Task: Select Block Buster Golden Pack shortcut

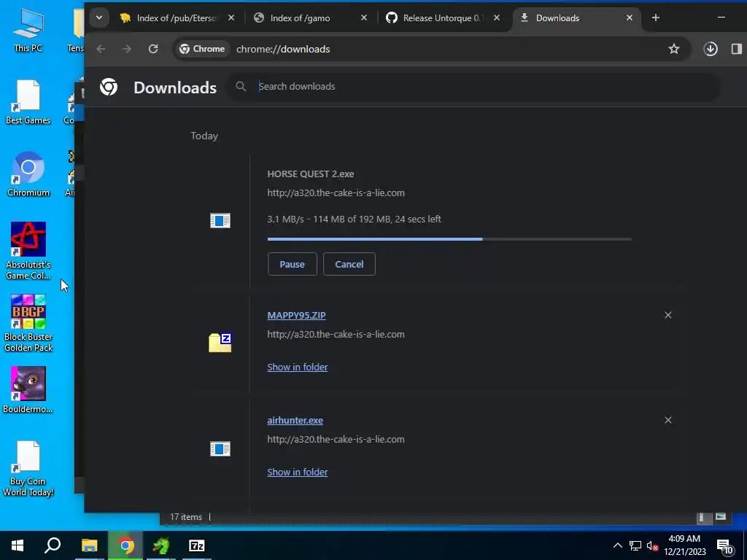Action: click(x=28, y=323)
